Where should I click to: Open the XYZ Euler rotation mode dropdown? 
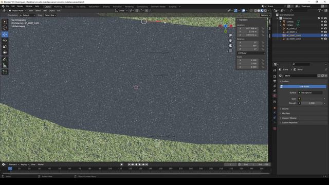pyautogui.click(x=251, y=53)
